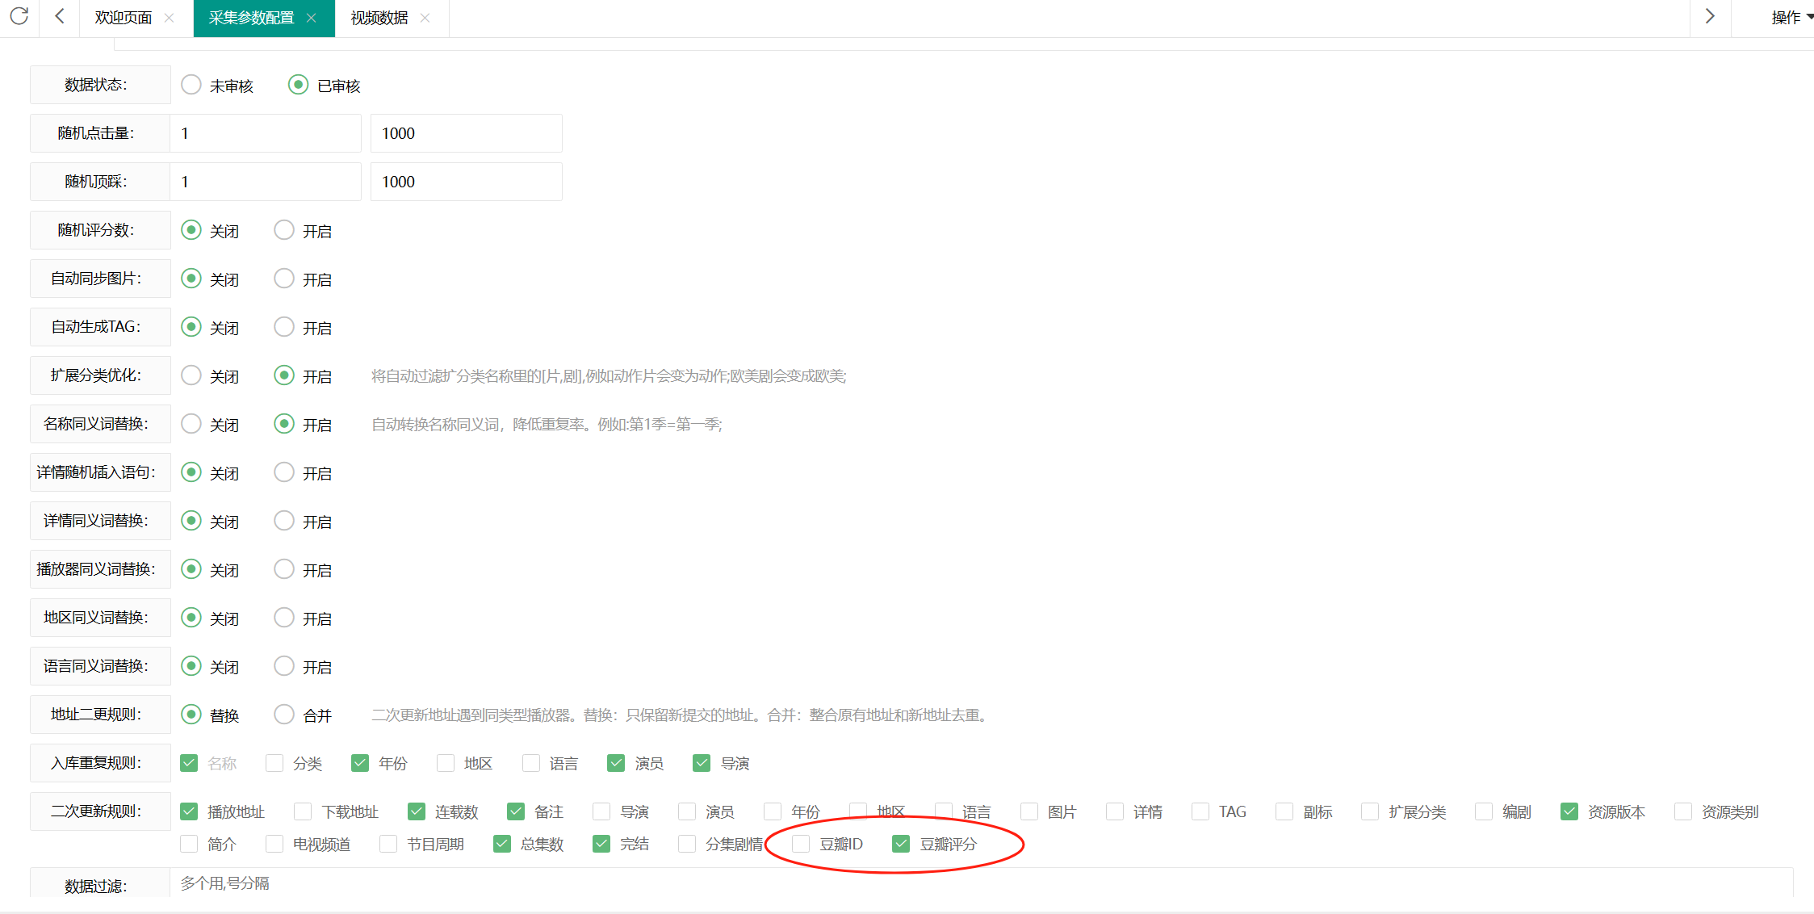Close the 采集参数配置 tab
This screenshot has width=1814, height=914.
click(x=312, y=18)
